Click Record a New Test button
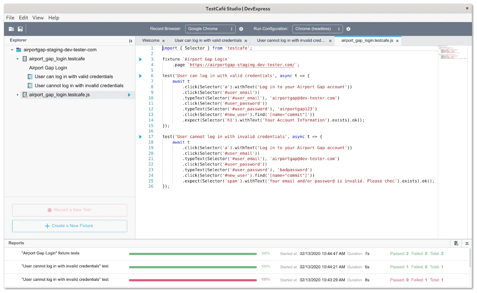Screen dimensions: 477x293 tap(69, 210)
